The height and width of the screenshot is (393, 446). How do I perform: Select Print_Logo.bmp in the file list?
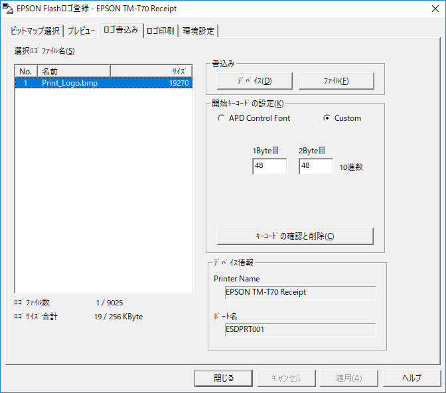[70, 83]
